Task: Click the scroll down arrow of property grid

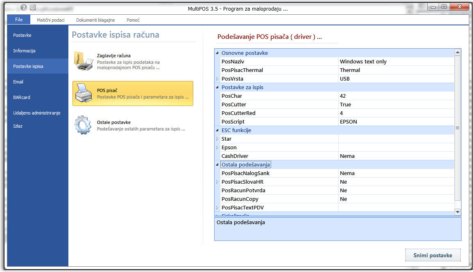Action: click(x=457, y=212)
